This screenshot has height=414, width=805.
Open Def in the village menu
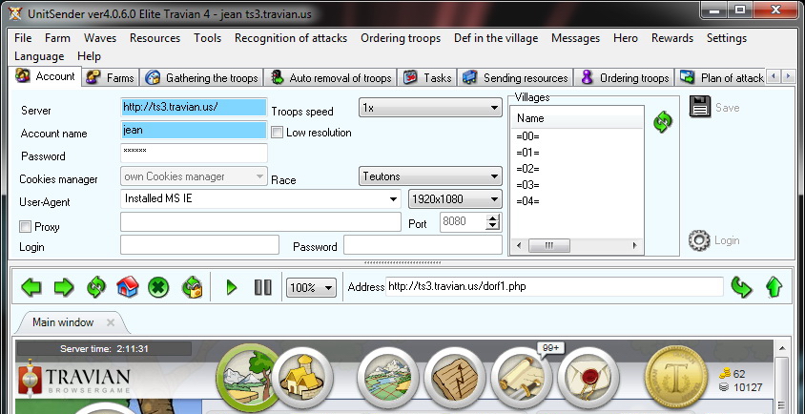(x=496, y=38)
